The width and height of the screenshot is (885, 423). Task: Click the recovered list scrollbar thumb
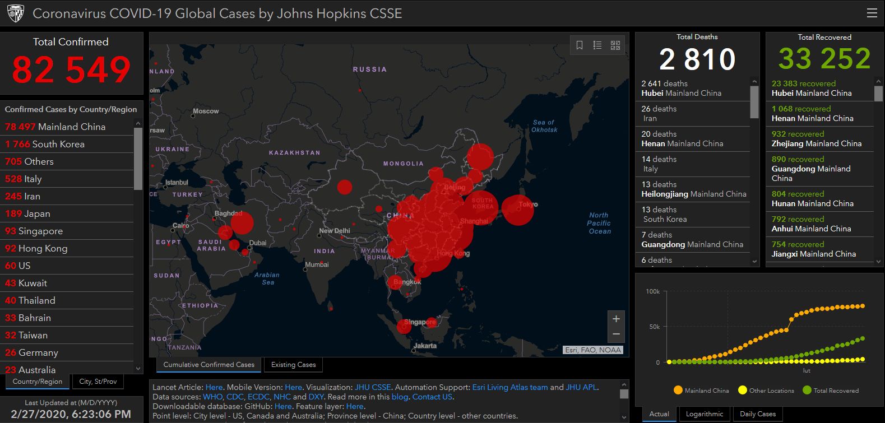878,94
